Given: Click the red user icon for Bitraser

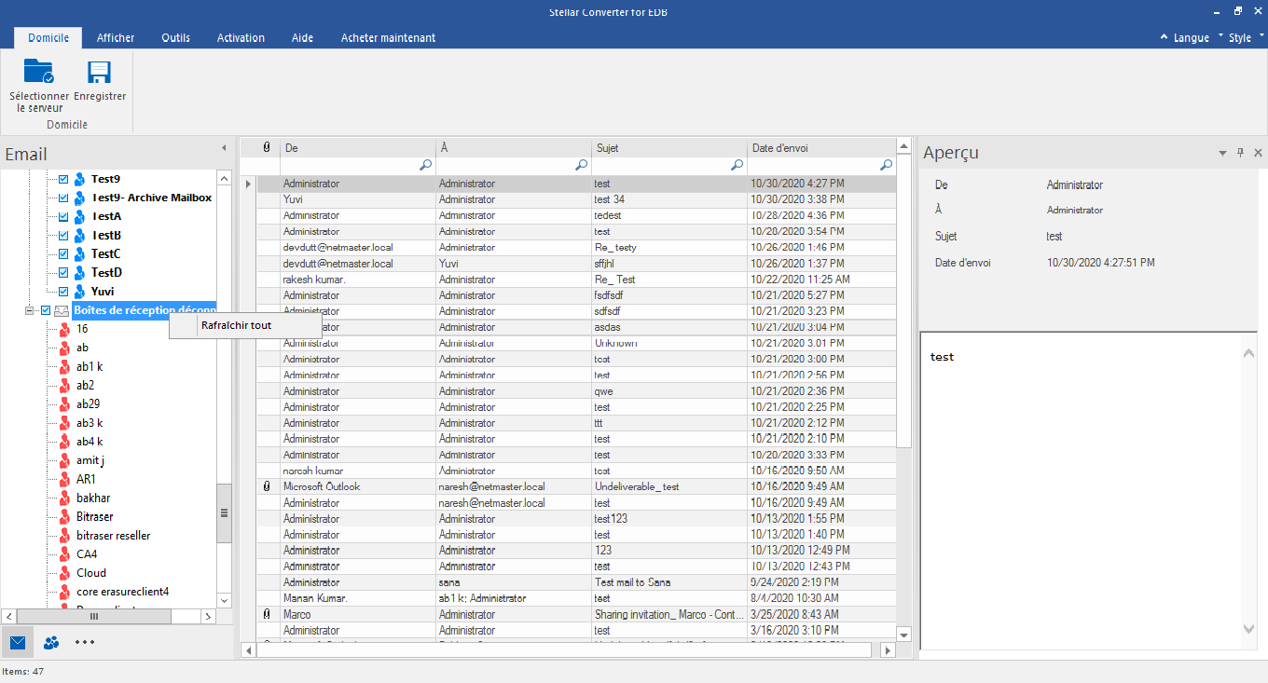Looking at the screenshot, I should [x=64, y=517].
